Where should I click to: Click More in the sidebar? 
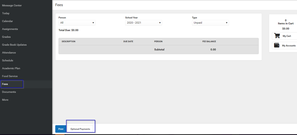[5, 100]
